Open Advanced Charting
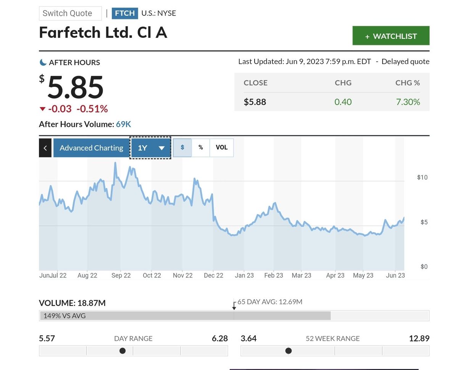The height and width of the screenshot is (370, 458). pos(91,148)
